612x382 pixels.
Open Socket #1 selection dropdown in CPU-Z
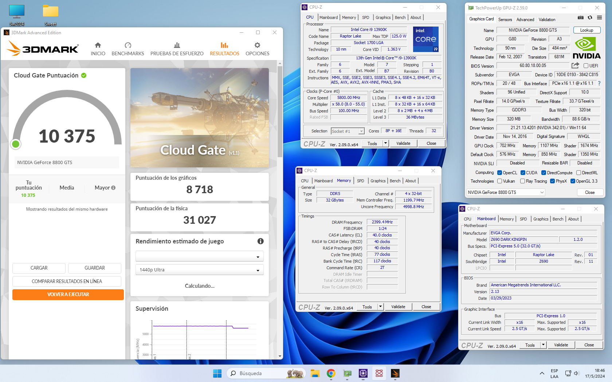pyautogui.click(x=348, y=131)
